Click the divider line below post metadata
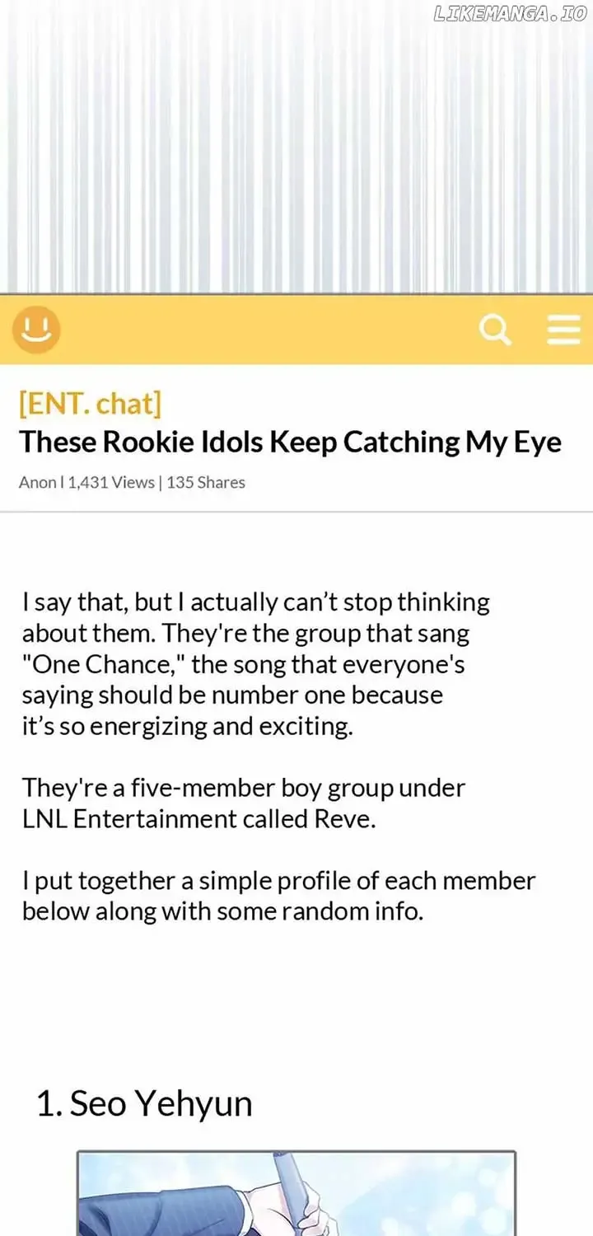Viewport: 593px width, 1236px height. coord(296,512)
